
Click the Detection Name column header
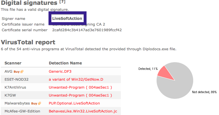point(65,63)
